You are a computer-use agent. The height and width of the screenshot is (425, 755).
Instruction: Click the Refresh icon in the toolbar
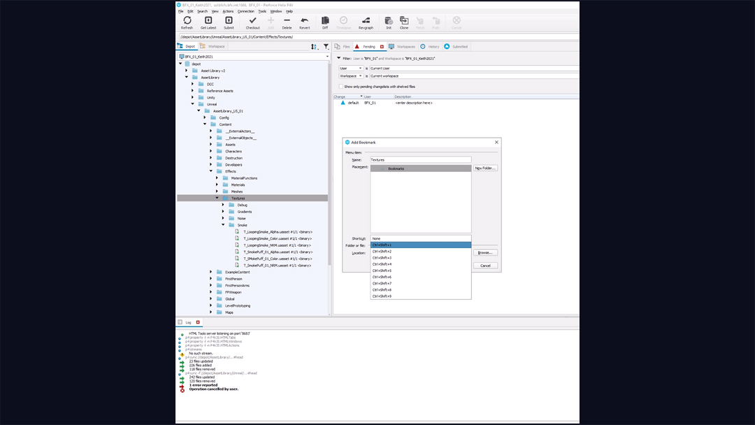(x=187, y=22)
